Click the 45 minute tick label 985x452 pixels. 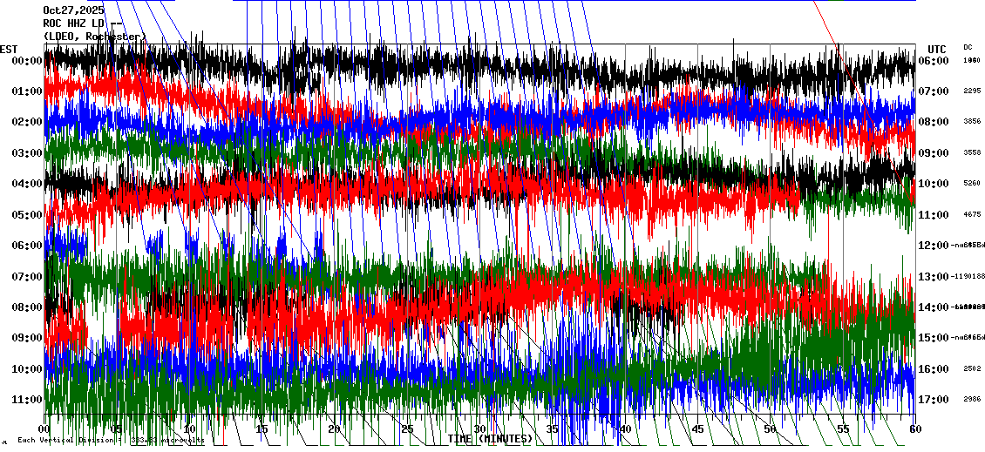697,429
